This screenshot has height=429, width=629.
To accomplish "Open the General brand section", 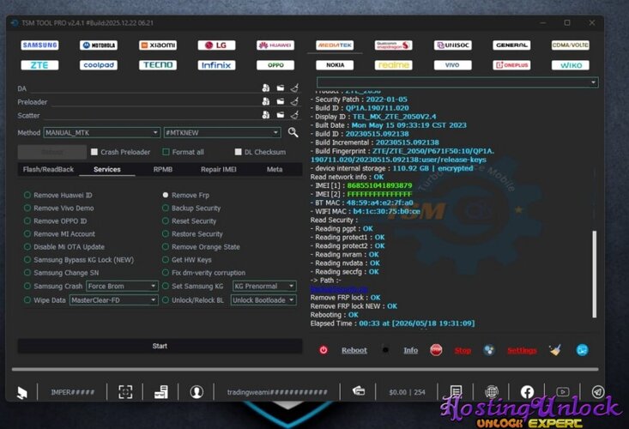I will point(511,45).
